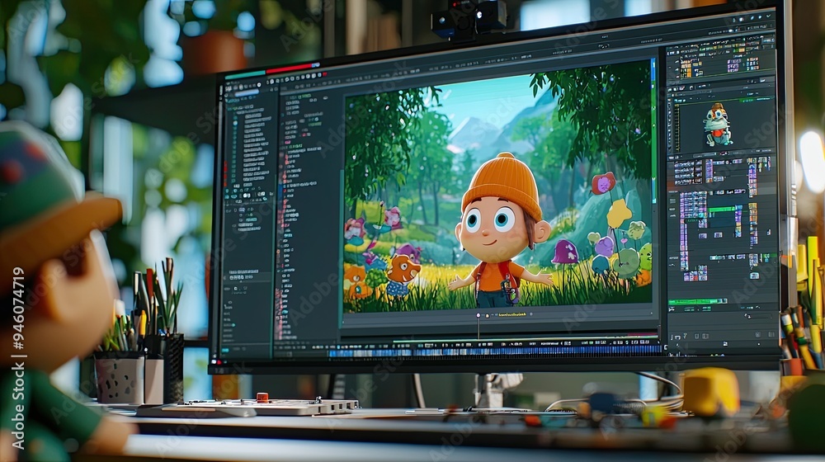Click the vertical green bar beside the viewport
This screenshot has width=825, height=462.
pos(653,130)
